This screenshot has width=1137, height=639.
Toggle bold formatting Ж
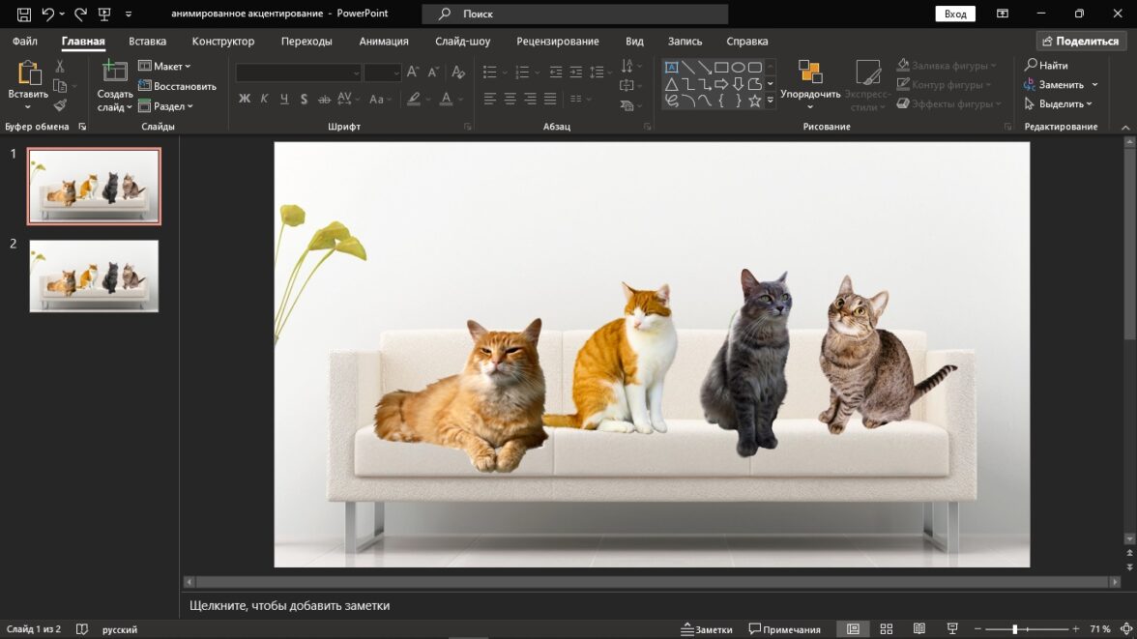tap(245, 99)
